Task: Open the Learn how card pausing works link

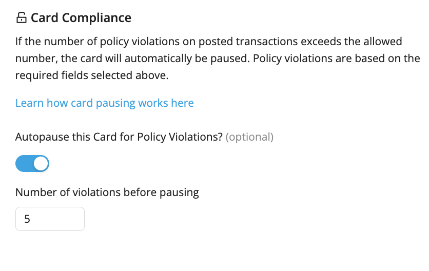Action: pos(105,103)
